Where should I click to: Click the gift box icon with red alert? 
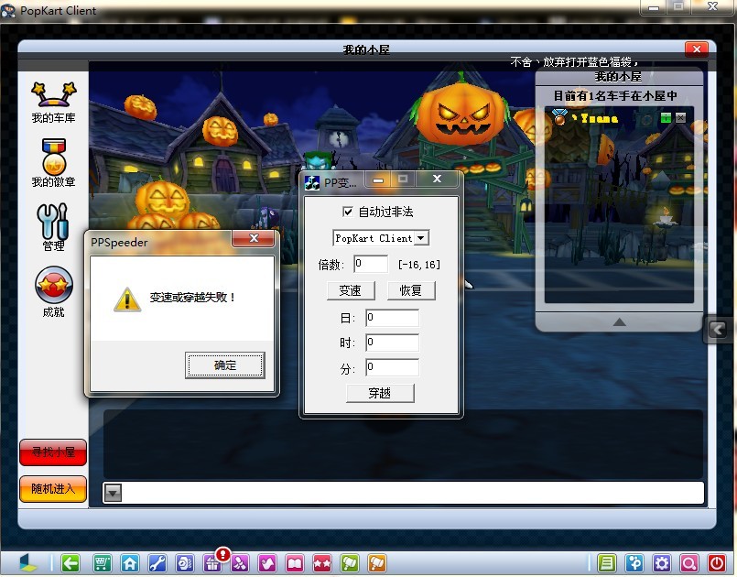pyautogui.click(x=212, y=563)
